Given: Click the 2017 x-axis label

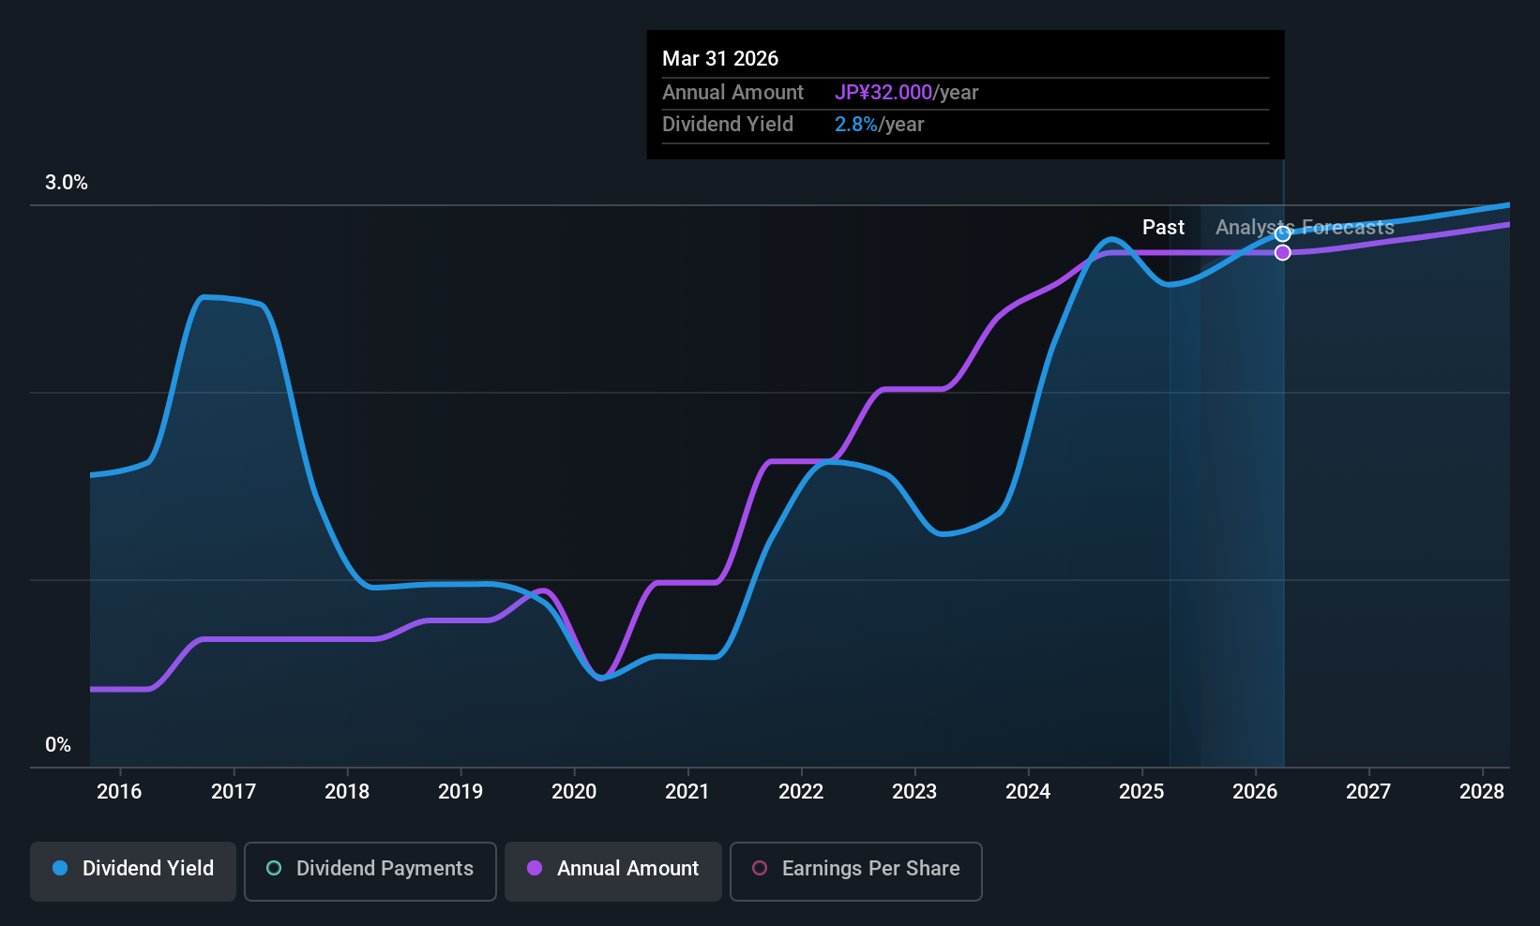Looking at the screenshot, I should [234, 792].
